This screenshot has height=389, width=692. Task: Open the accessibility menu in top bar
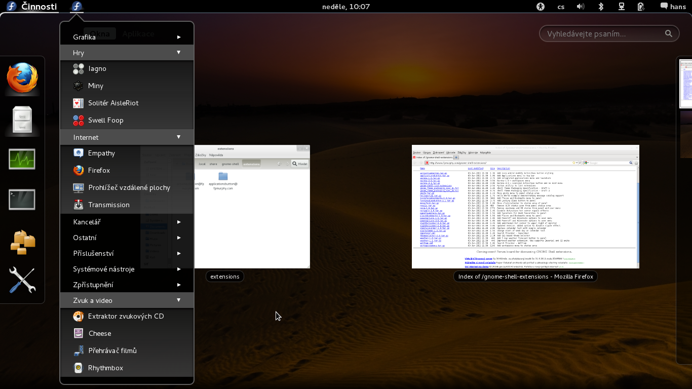click(x=541, y=7)
